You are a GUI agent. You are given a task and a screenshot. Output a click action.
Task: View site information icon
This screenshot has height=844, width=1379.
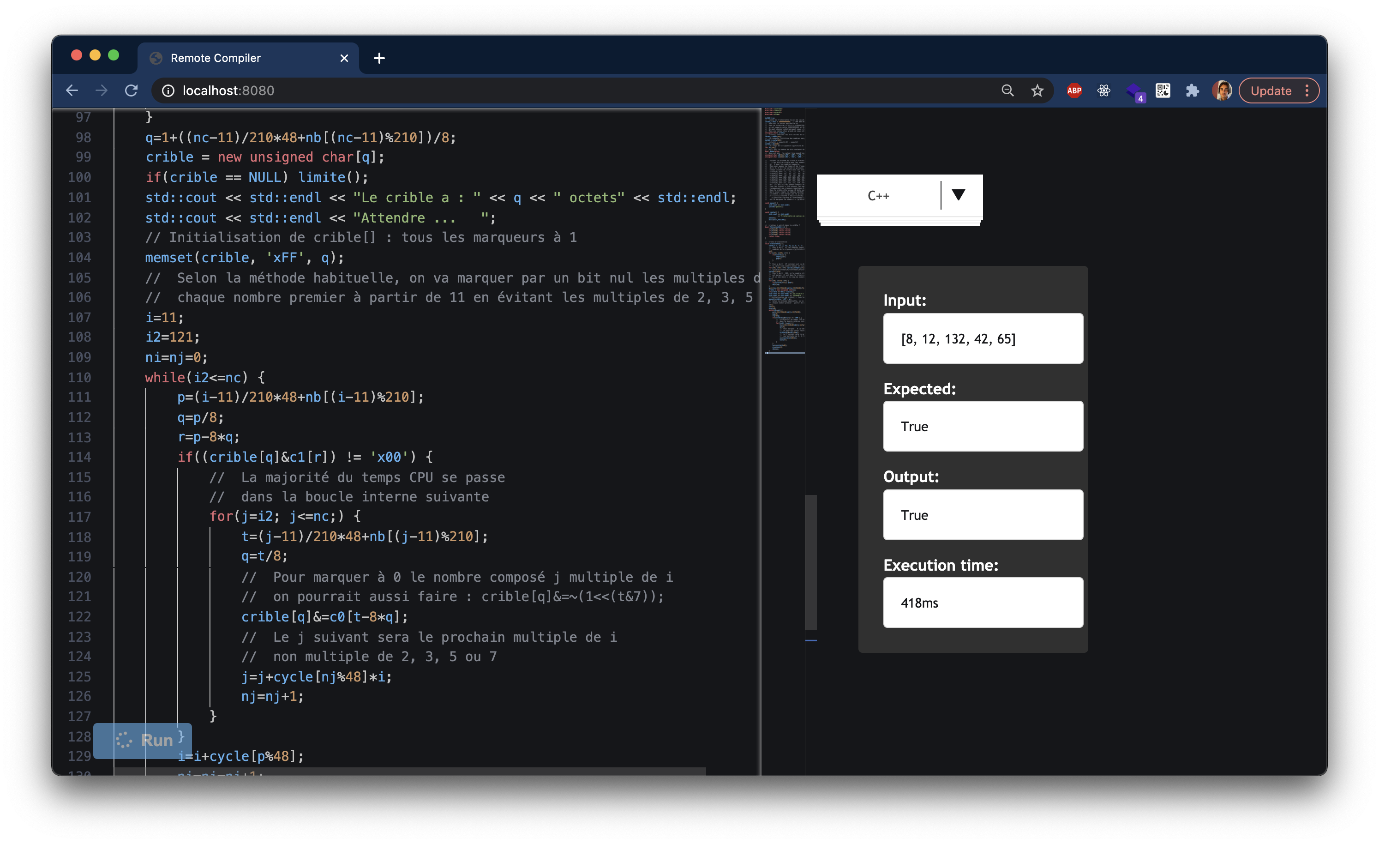[168, 90]
